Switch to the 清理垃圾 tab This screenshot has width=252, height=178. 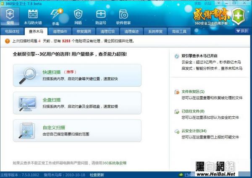pos(108,31)
